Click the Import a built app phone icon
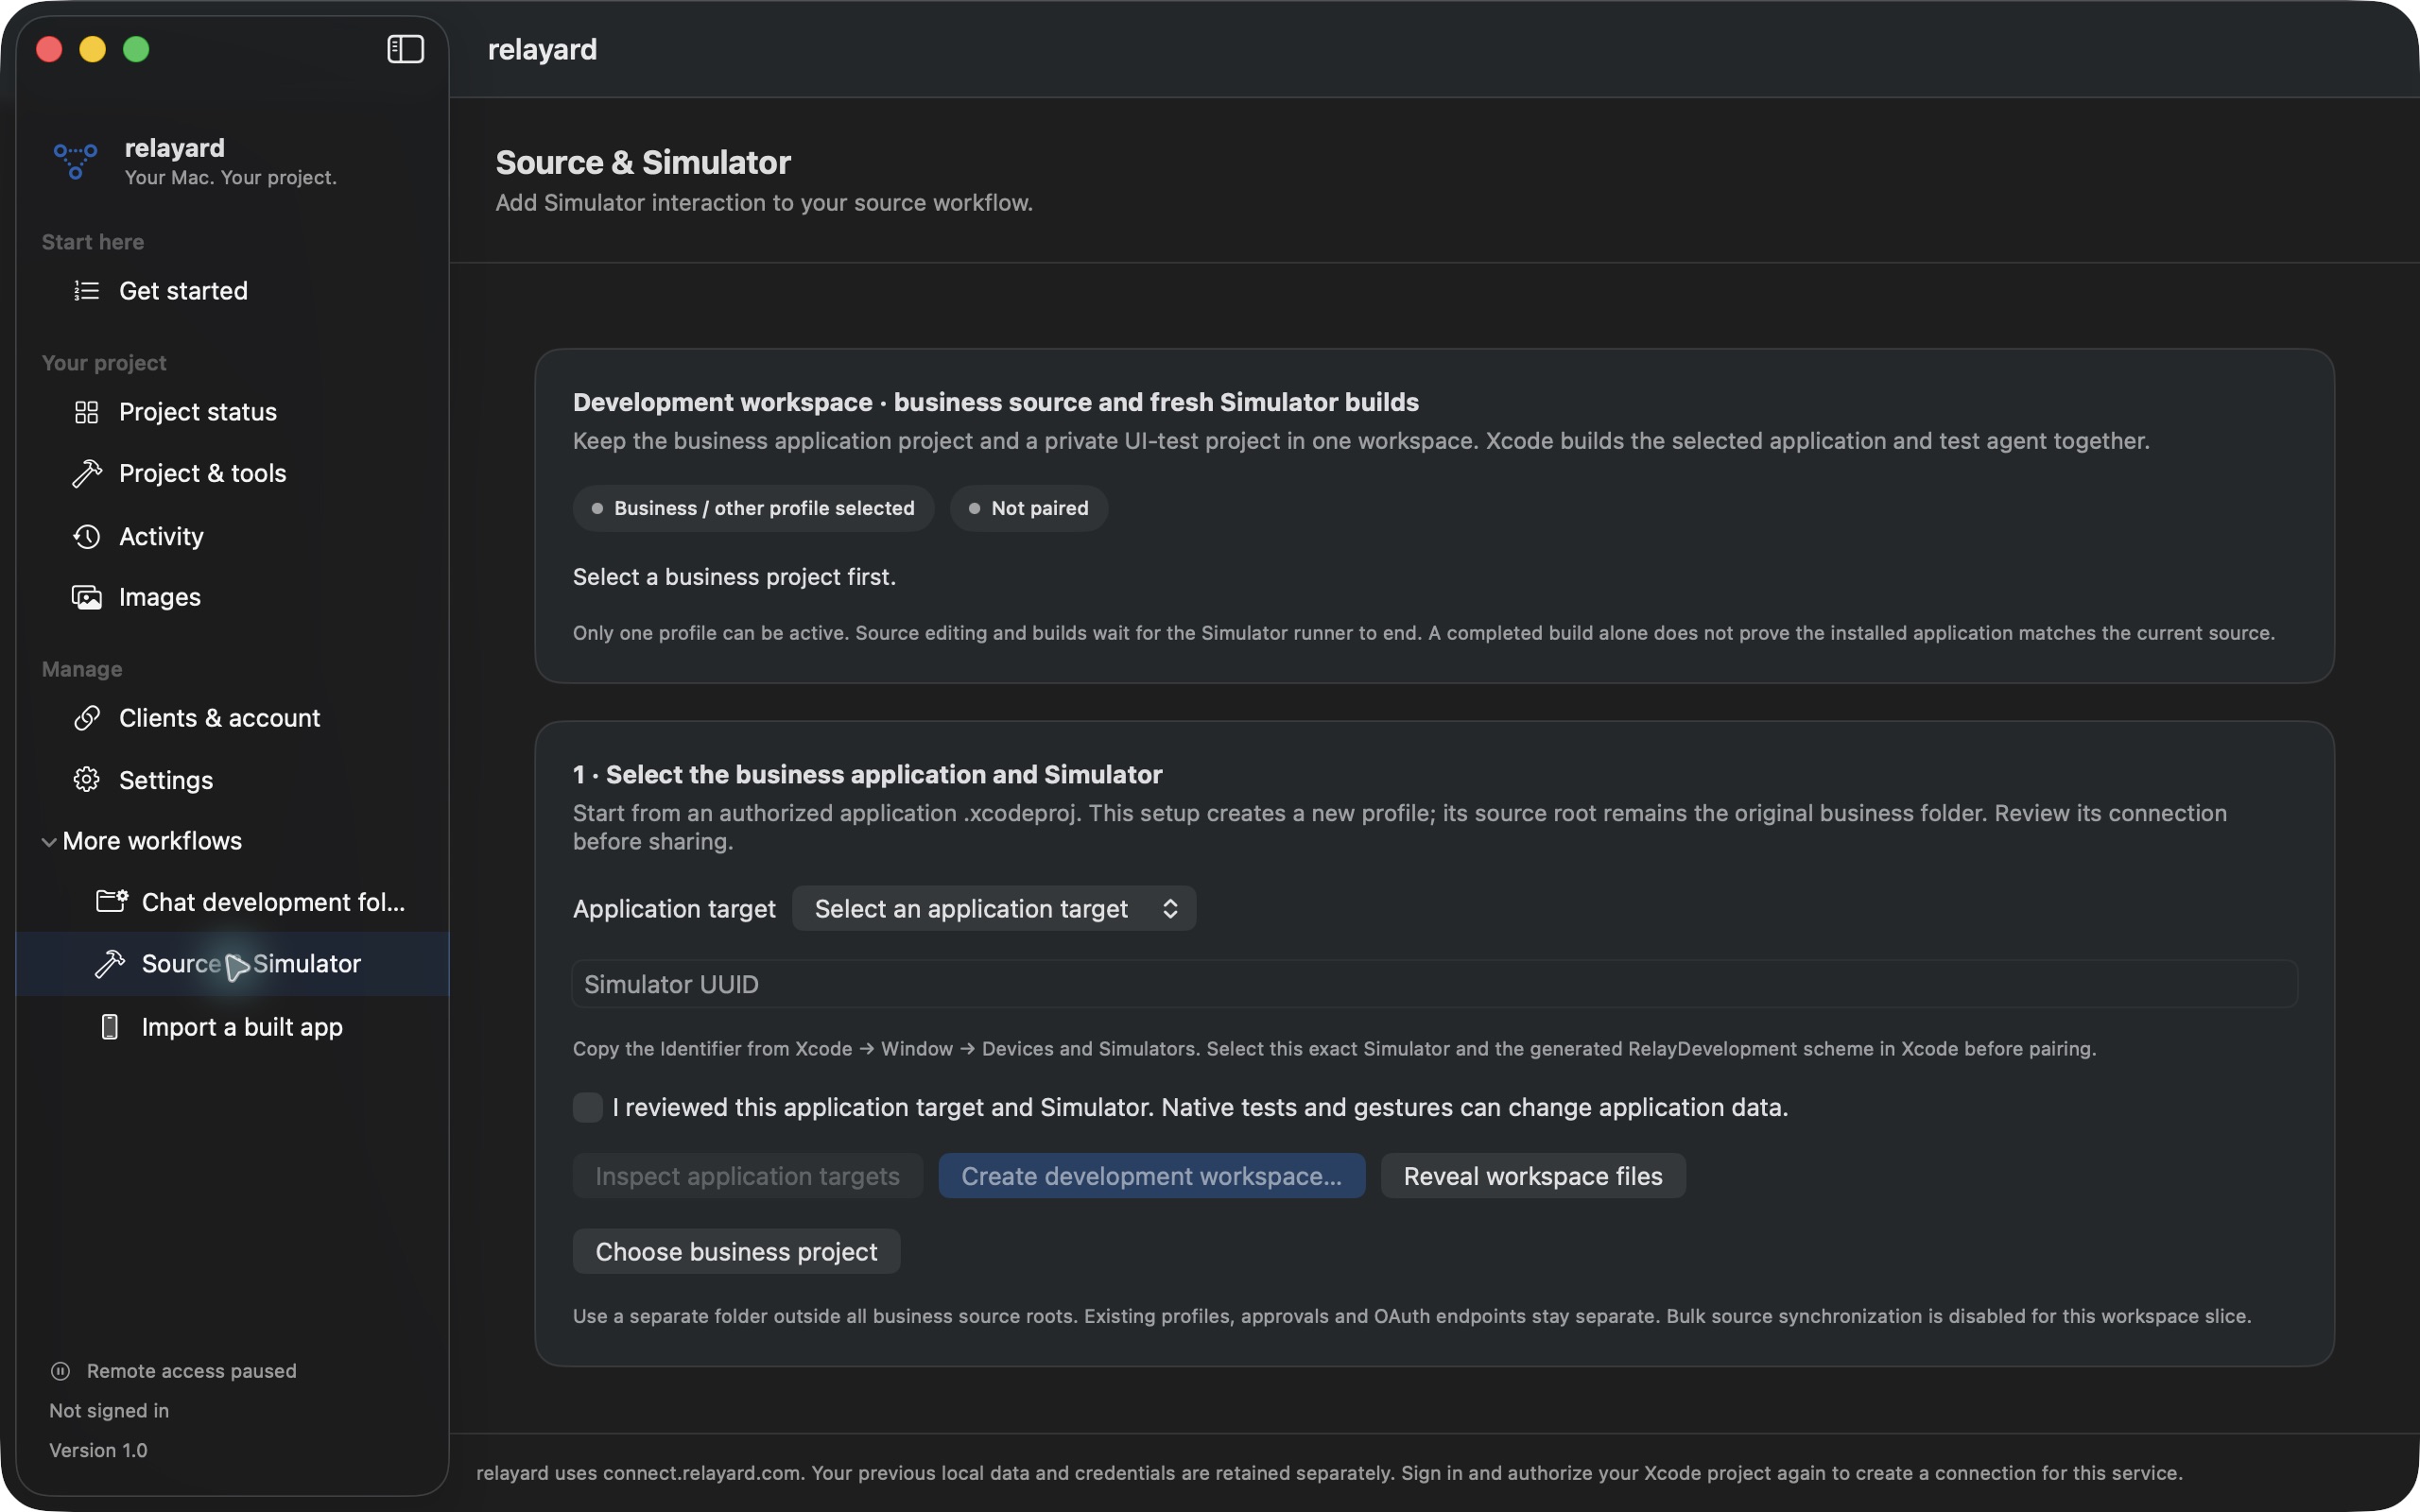This screenshot has width=2420, height=1512. pos(110,1027)
